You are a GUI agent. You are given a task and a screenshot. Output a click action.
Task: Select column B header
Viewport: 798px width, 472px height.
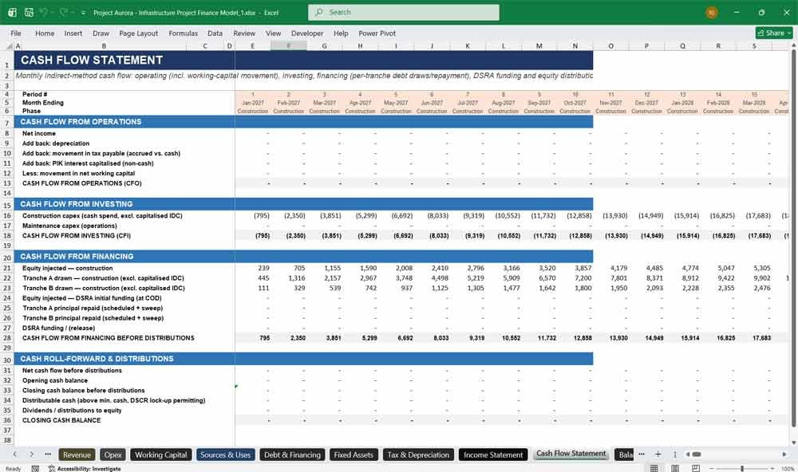[x=104, y=45]
